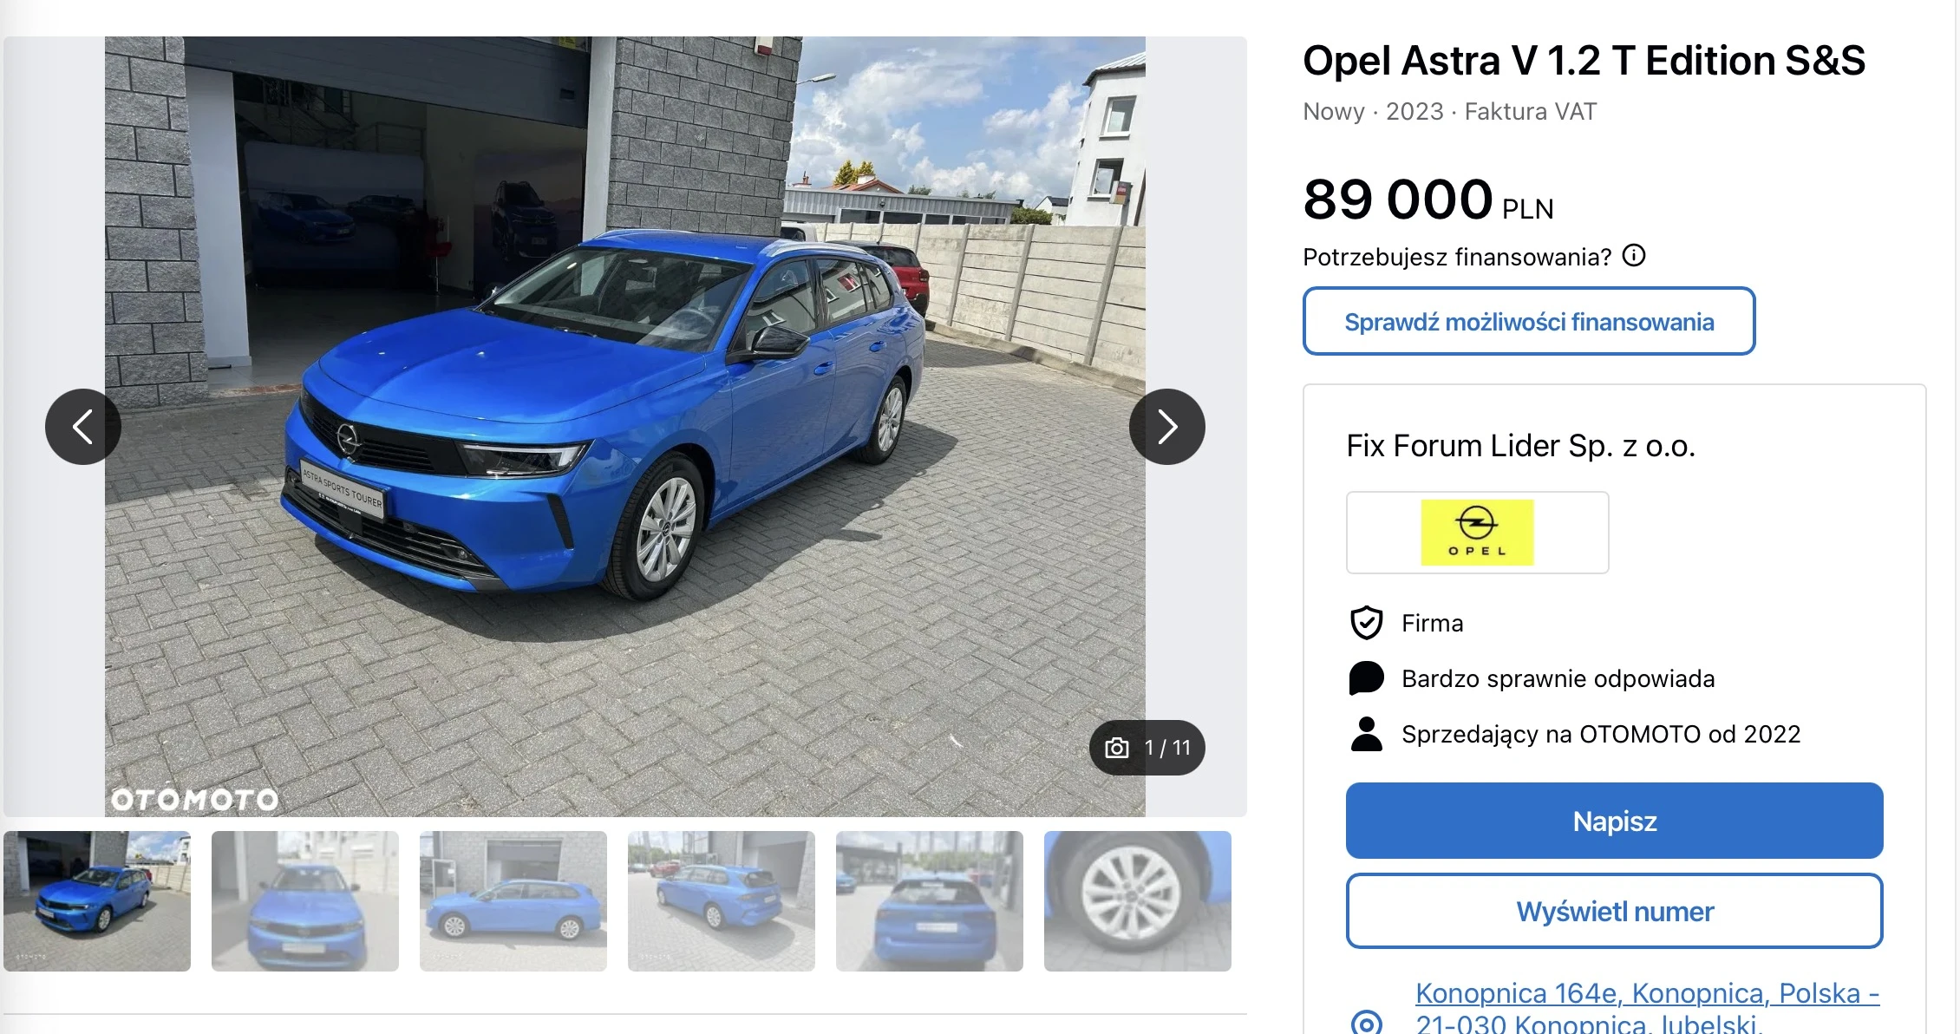Click the Firma shield checkmark icon
1960x1034 pixels.
coord(1367,623)
